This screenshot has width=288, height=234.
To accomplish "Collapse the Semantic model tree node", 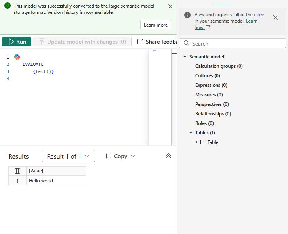I will [185, 57].
